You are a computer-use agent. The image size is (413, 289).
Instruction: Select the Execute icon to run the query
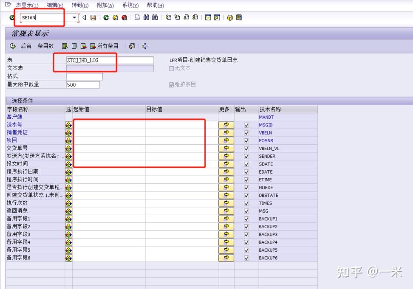click(x=12, y=46)
